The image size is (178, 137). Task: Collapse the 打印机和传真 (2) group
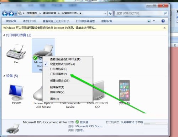(x=4, y=35)
